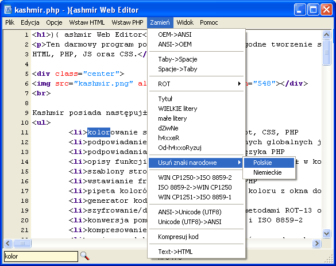Click the magnifier search icon

pyautogui.click(x=85, y=256)
